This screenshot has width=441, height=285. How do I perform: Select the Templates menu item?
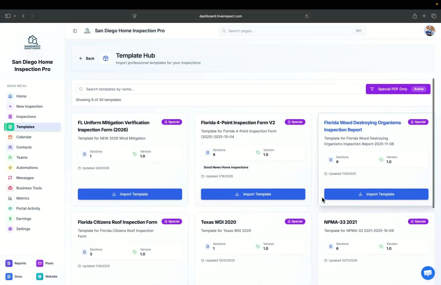tap(32, 127)
